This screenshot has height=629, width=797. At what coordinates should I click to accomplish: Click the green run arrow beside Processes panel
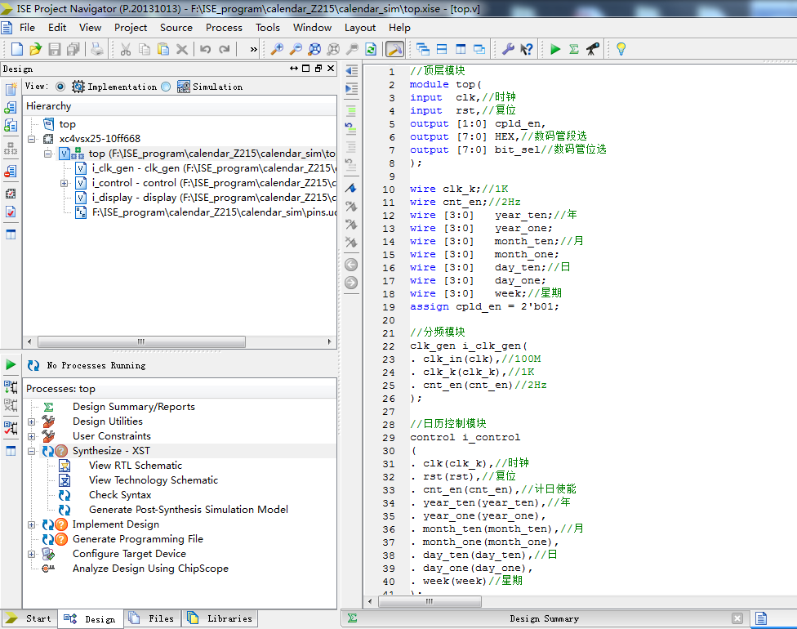coord(11,365)
